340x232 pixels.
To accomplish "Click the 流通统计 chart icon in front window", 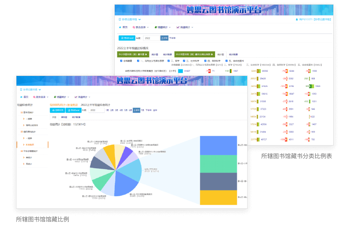I will [76, 97].
